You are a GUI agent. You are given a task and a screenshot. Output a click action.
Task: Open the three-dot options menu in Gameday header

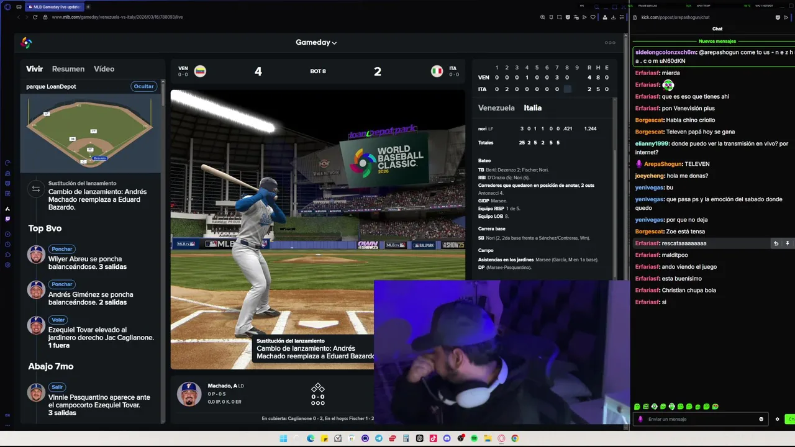point(610,43)
